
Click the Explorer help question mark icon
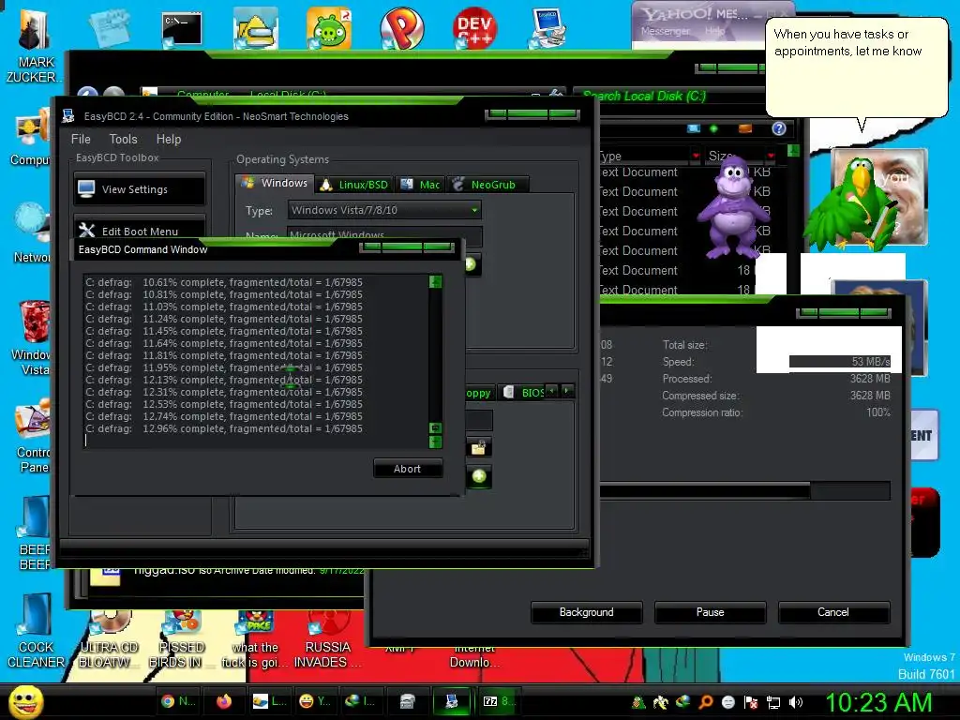(x=779, y=128)
